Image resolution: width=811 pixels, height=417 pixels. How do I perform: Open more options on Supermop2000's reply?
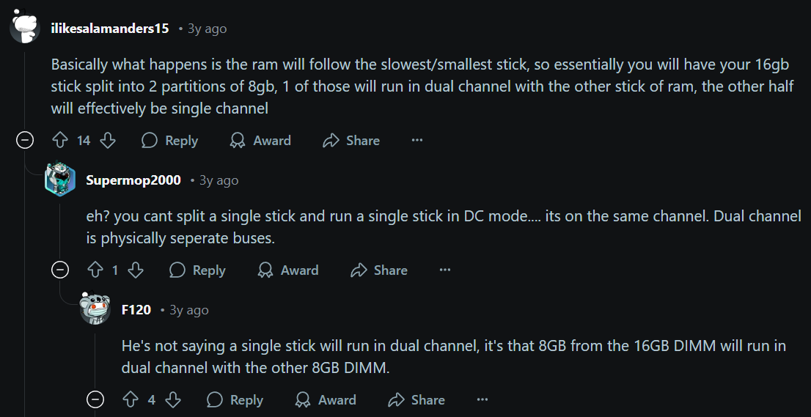pyautogui.click(x=444, y=270)
